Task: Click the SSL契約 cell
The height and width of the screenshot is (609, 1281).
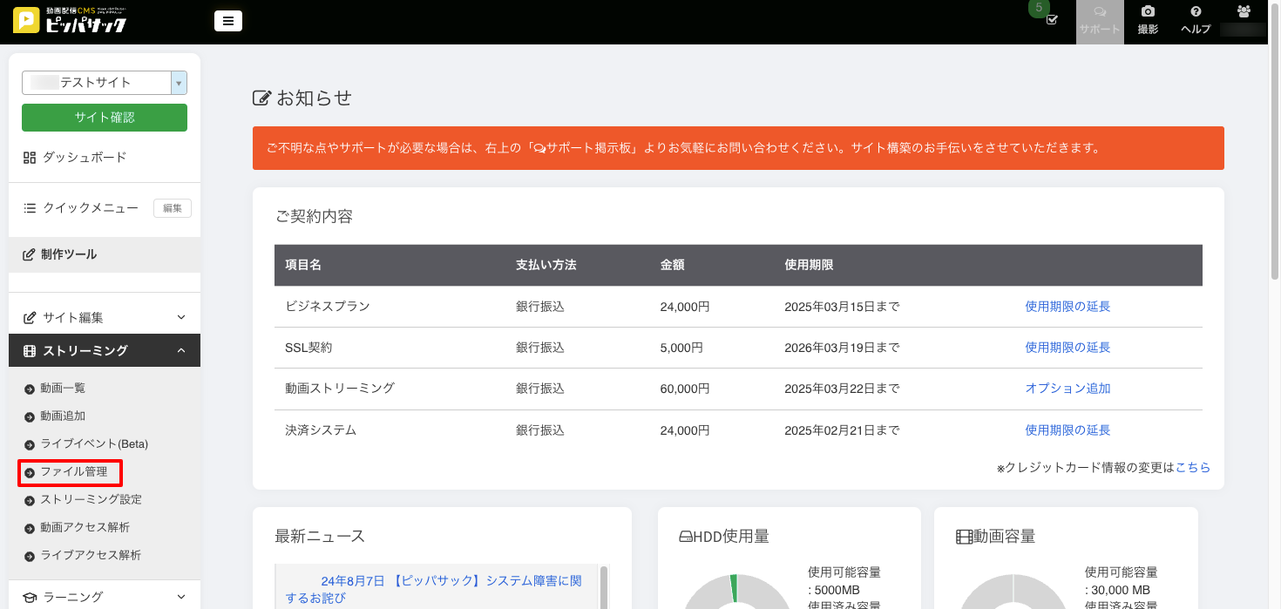Action: click(x=308, y=348)
